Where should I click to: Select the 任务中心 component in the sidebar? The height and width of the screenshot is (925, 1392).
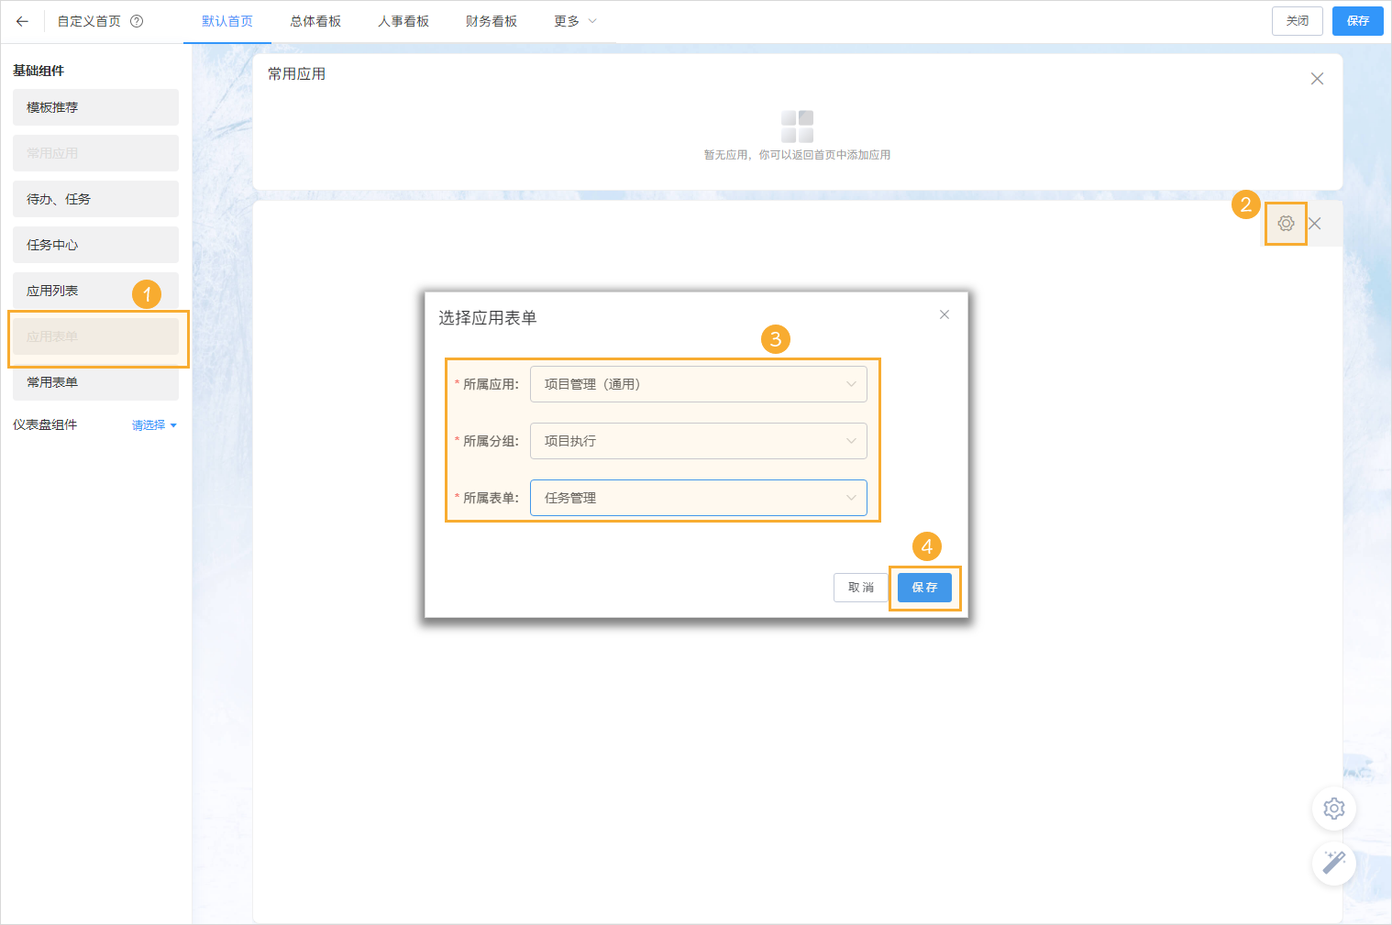tap(95, 245)
